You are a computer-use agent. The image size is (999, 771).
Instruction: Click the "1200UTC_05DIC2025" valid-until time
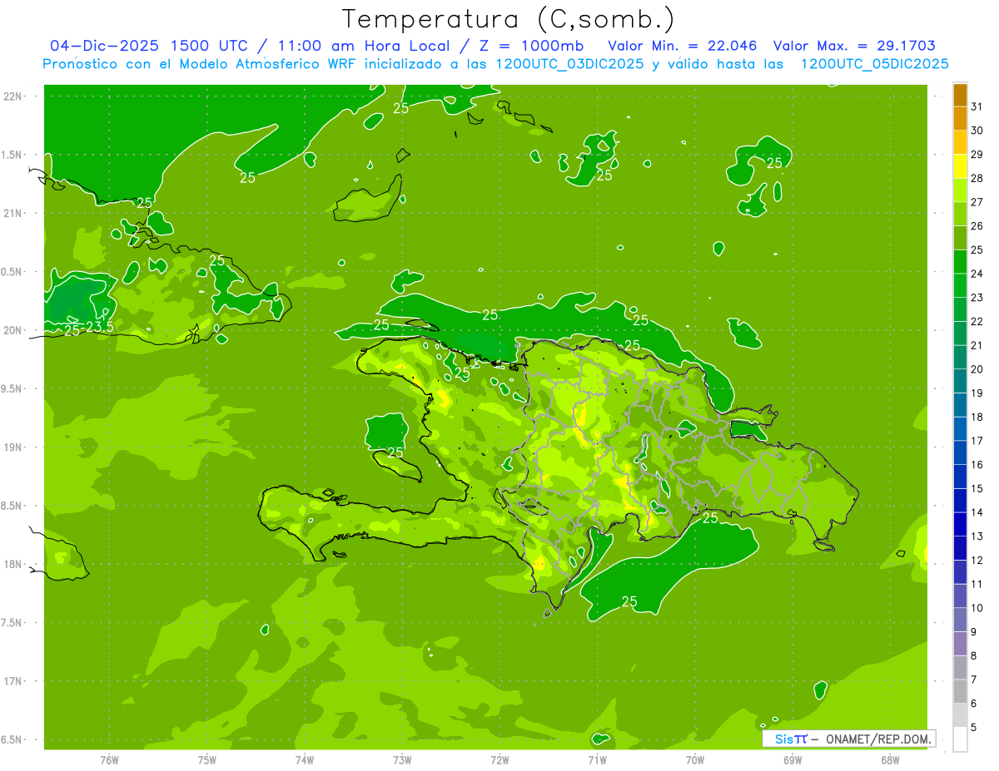(x=874, y=64)
